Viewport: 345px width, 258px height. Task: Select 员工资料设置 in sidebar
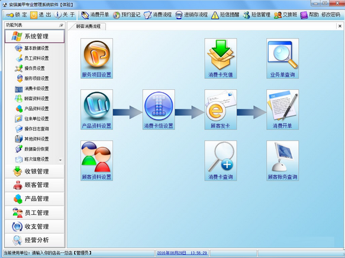click(x=32, y=58)
